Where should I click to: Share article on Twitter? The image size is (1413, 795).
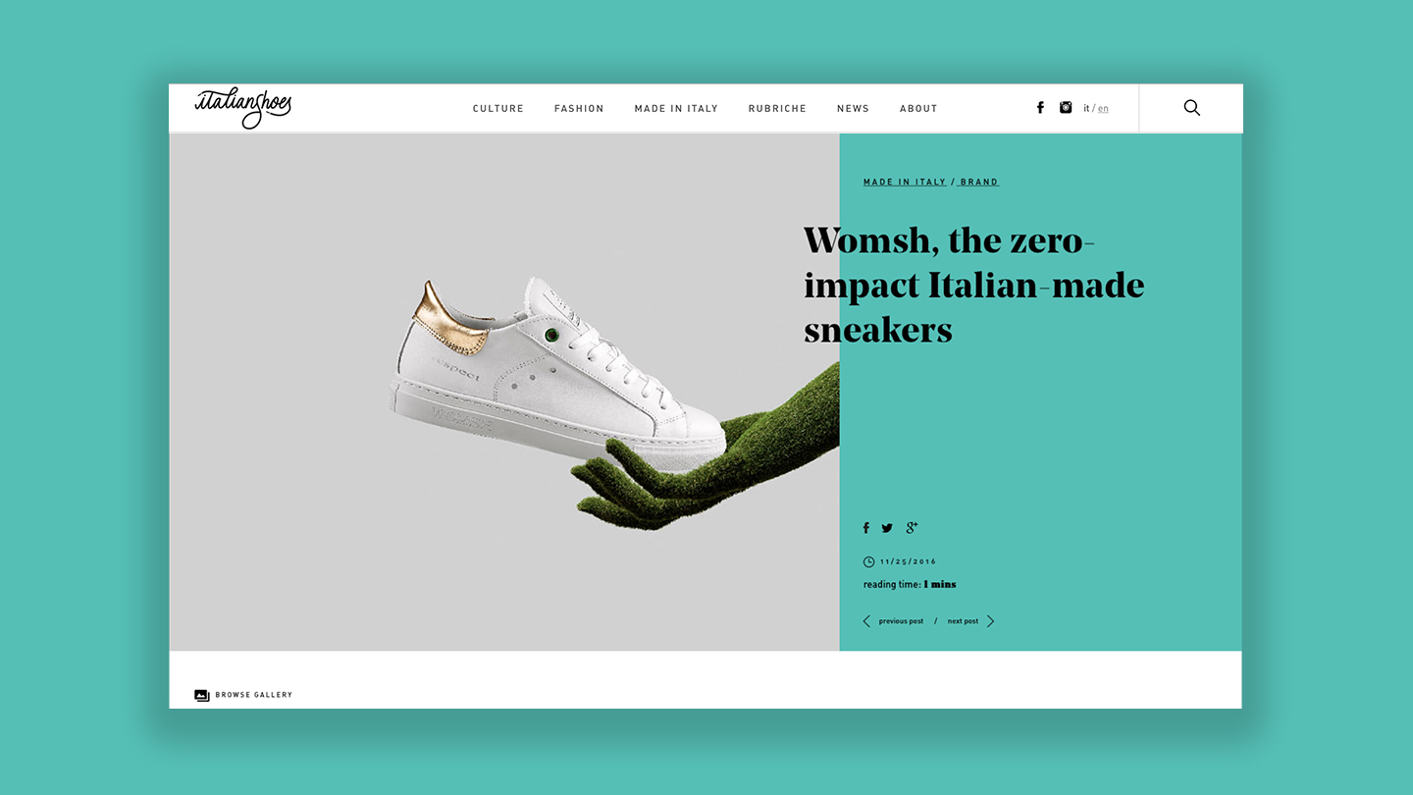887,528
